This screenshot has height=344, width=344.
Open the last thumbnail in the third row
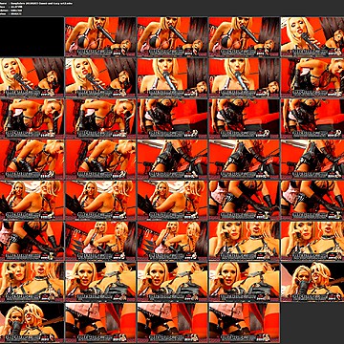point(312,118)
